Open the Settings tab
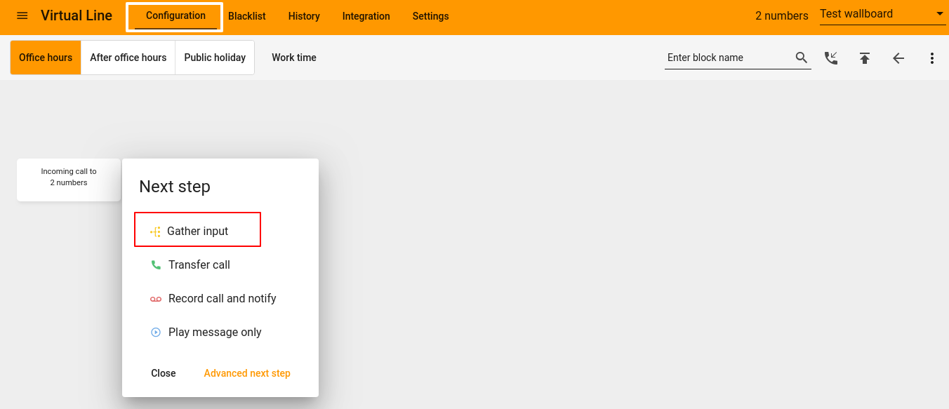949x409 pixels. pyautogui.click(x=430, y=16)
